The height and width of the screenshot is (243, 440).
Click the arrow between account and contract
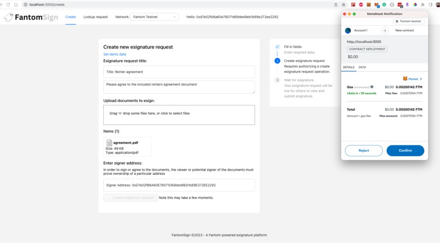pyautogui.click(x=384, y=31)
